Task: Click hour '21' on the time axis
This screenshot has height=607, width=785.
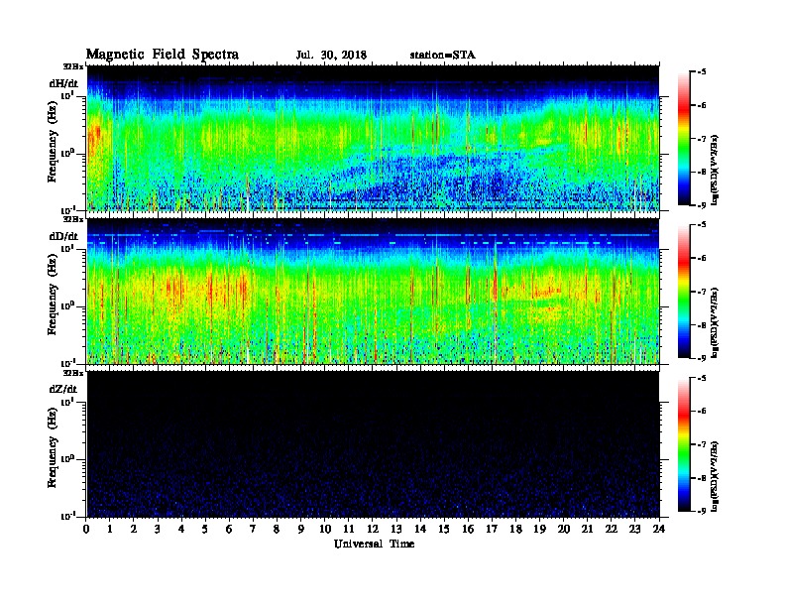Action: (x=587, y=529)
